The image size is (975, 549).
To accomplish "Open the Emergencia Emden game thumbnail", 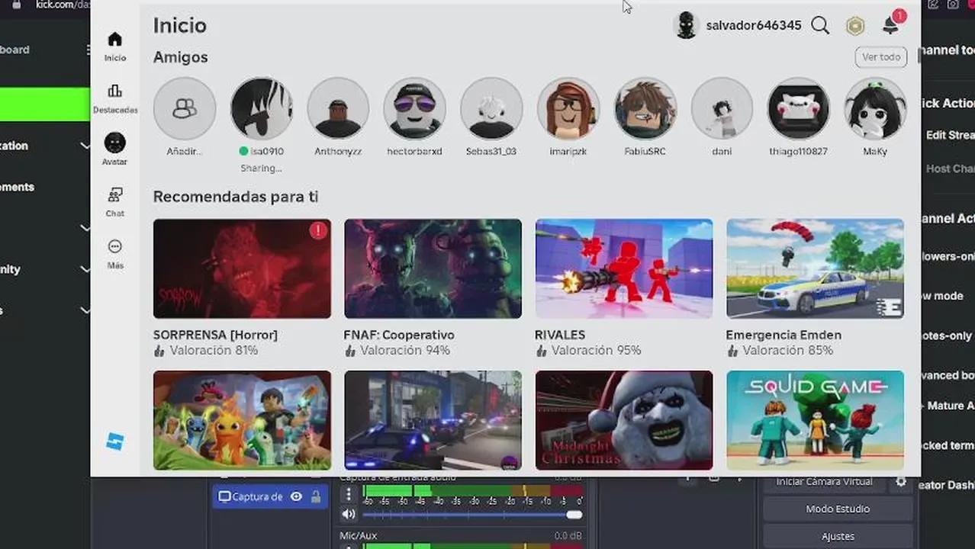I will [815, 268].
